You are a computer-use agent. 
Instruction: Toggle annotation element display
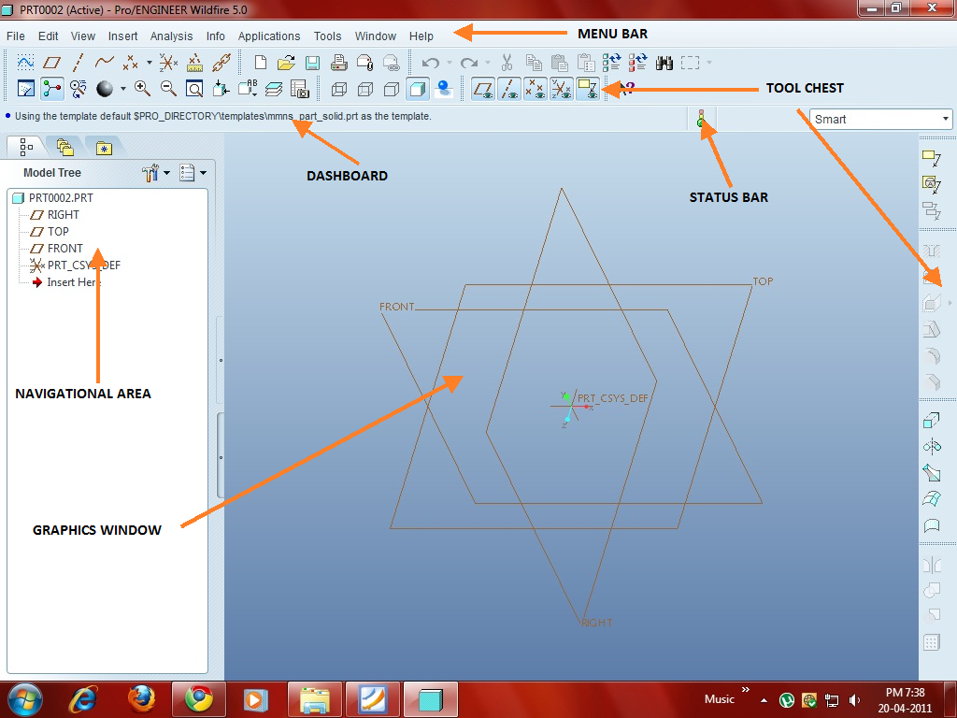pos(588,89)
